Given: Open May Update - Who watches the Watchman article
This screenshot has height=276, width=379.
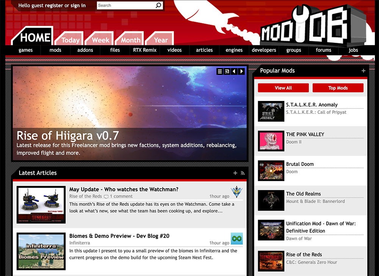Looking at the screenshot, I should [124, 189].
